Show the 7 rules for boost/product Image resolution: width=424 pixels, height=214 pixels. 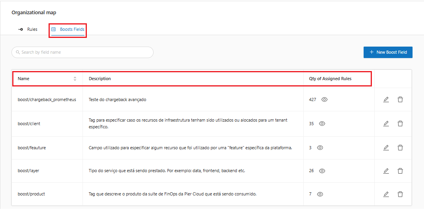320,194
